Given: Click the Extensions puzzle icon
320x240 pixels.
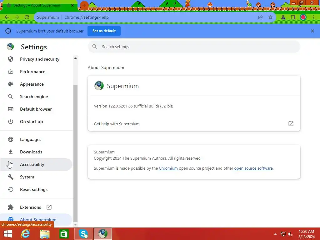Looking at the screenshot, I should [11, 207].
